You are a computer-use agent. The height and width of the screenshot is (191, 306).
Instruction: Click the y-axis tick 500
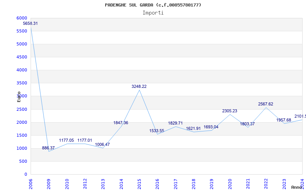click(x=23, y=161)
